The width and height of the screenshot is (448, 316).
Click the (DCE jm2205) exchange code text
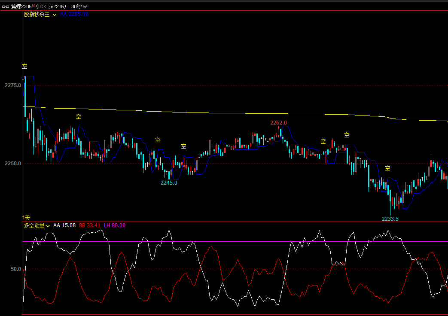click(x=51, y=6)
